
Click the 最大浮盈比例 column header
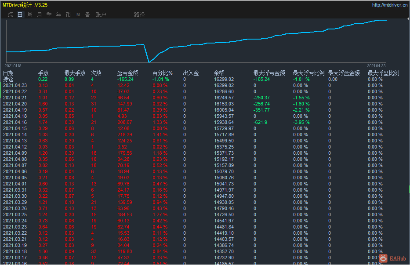click(x=383, y=73)
